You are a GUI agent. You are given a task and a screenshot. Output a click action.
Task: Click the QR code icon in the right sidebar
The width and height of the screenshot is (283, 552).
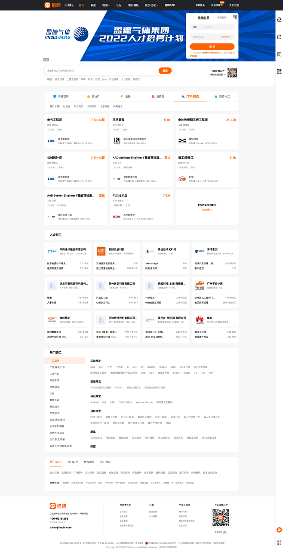pos(279,71)
